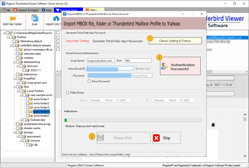Select the archived tree item

click(32, 66)
